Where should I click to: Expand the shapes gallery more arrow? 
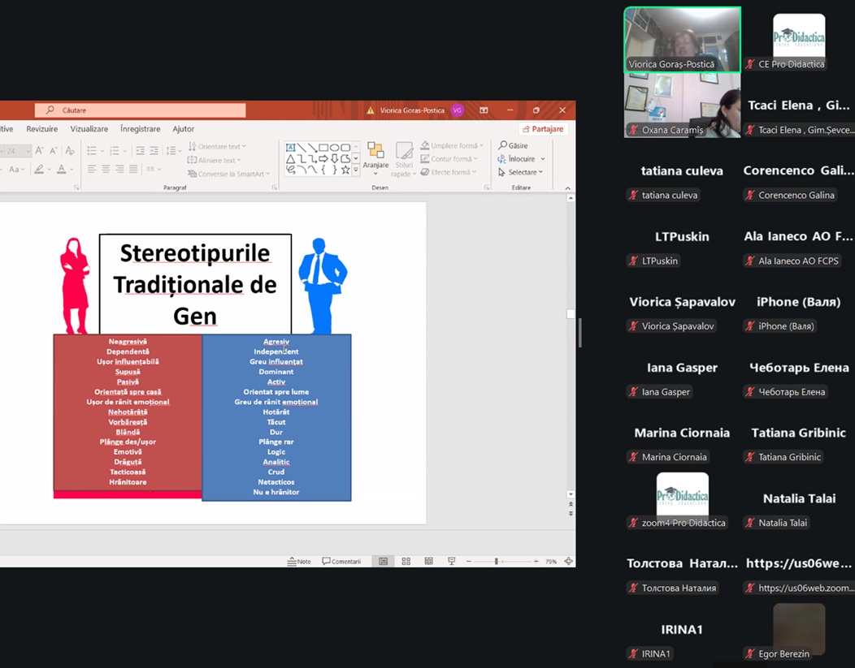click(x=356, y=171)
